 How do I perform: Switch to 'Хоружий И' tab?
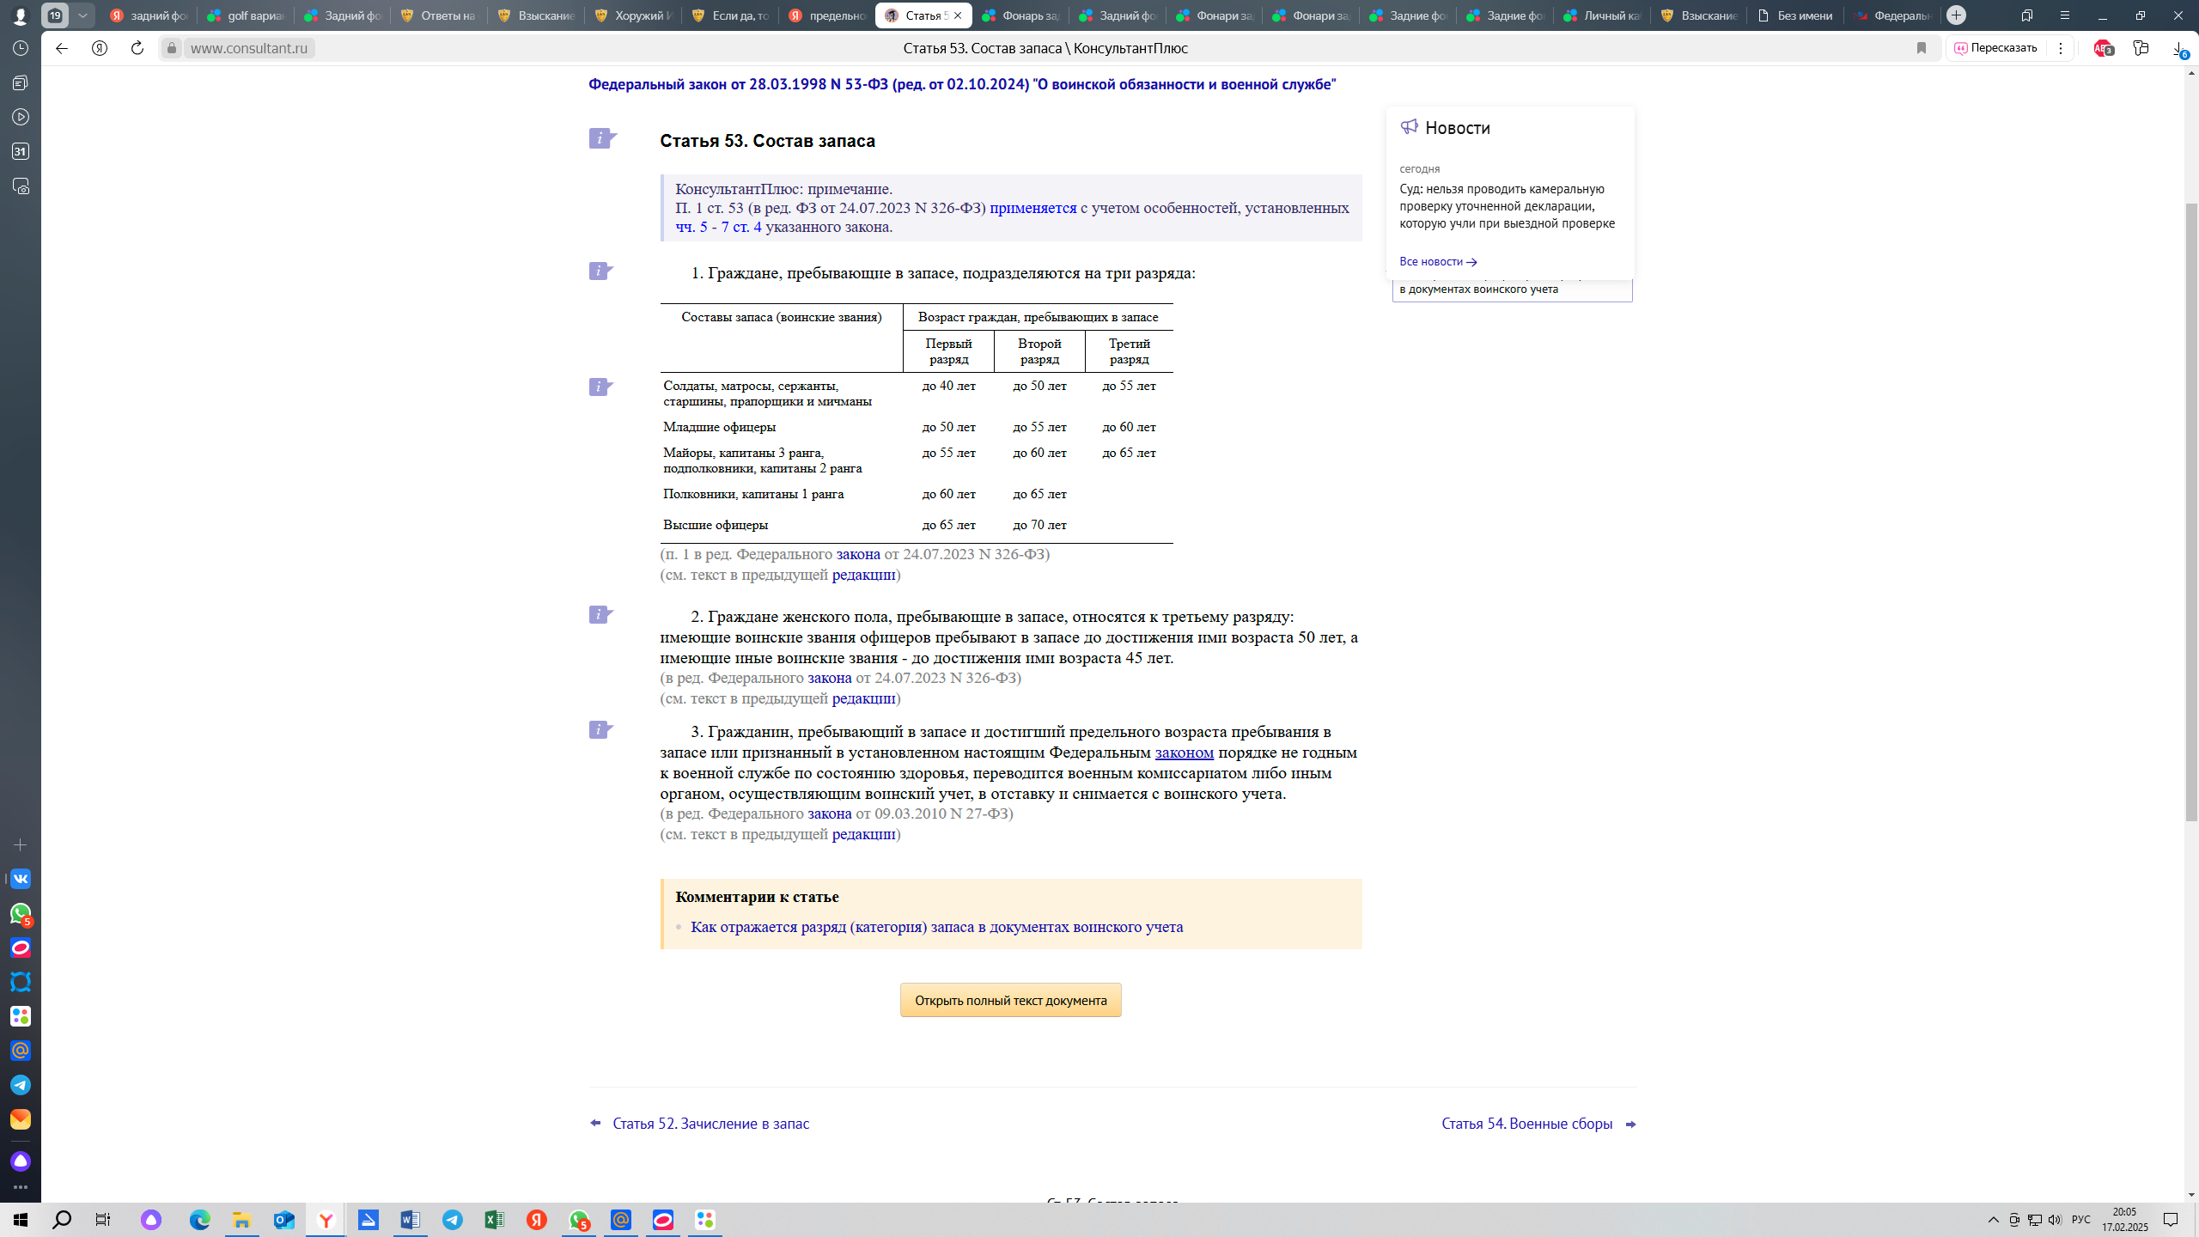point(633,15)
